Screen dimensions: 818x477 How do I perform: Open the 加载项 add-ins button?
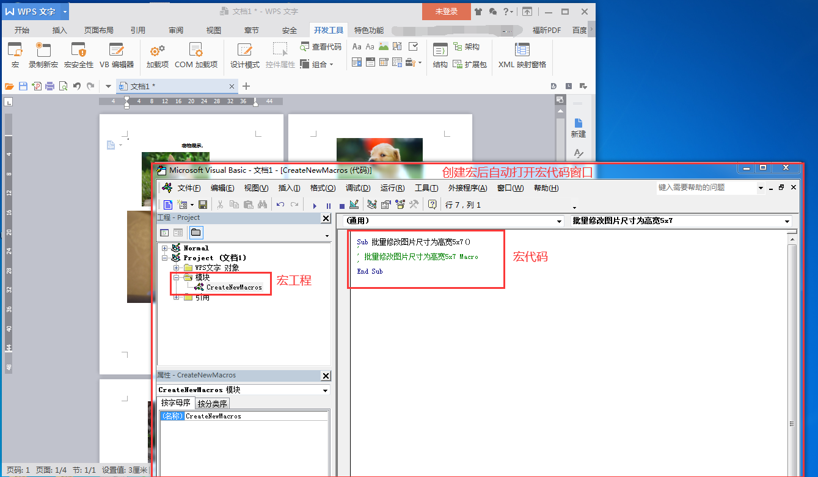click(x=157, y=56)
